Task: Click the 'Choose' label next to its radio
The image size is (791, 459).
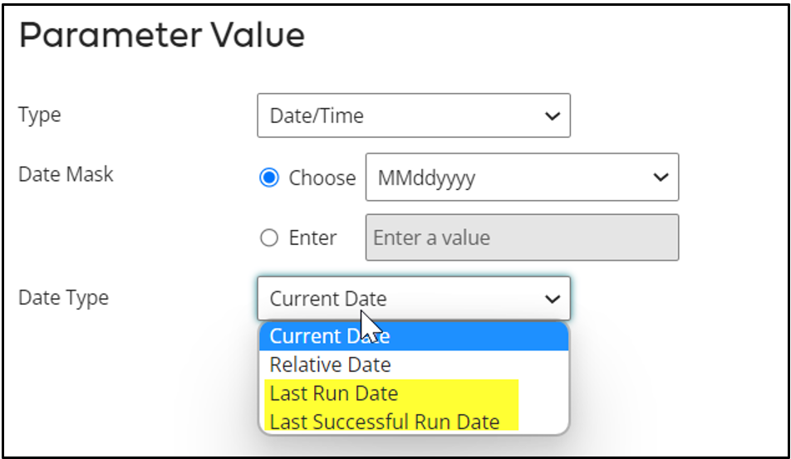Action: coord(322,178)
